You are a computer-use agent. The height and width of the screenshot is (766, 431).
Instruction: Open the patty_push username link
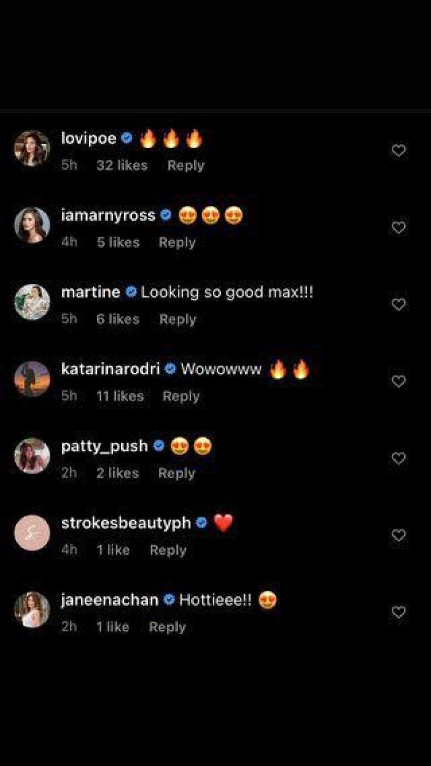105,447
